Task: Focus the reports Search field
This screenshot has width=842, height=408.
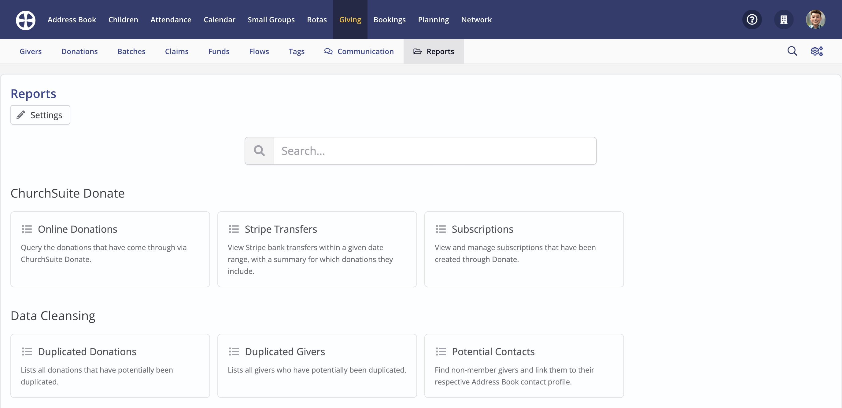Action: (x=435, y=151)
